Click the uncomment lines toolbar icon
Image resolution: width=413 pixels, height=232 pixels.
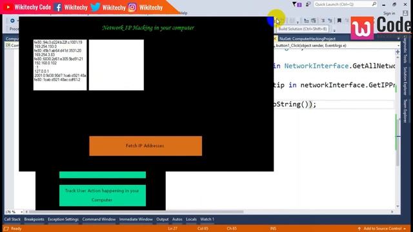[x=330, y=21]
